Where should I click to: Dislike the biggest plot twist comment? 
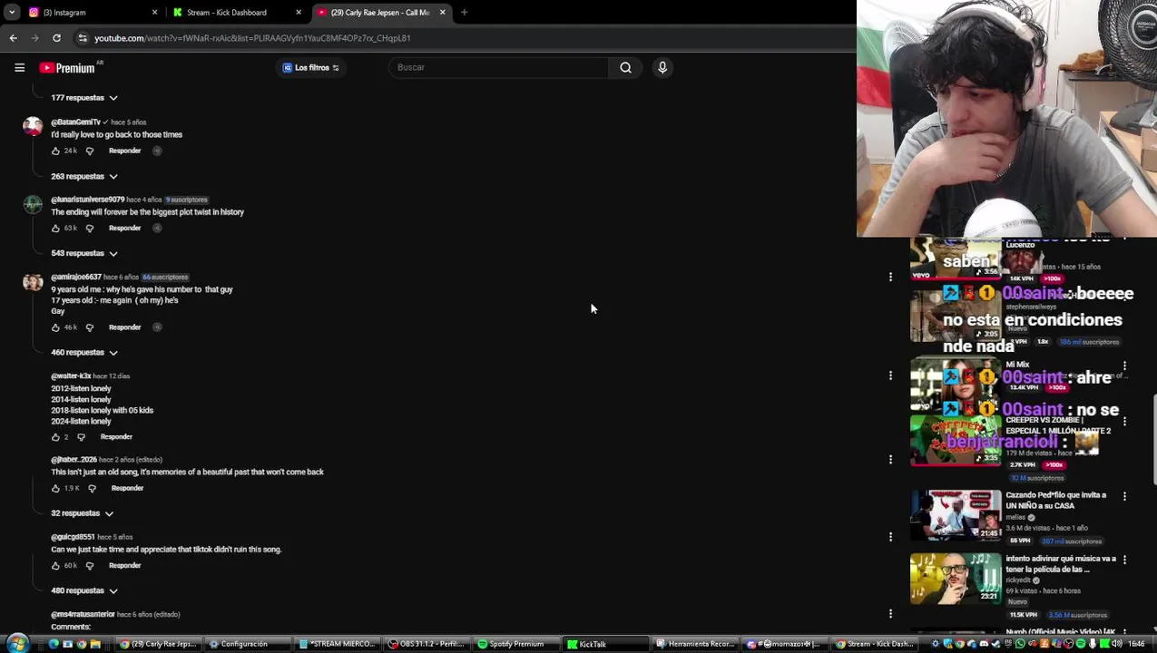pos(89,228)
